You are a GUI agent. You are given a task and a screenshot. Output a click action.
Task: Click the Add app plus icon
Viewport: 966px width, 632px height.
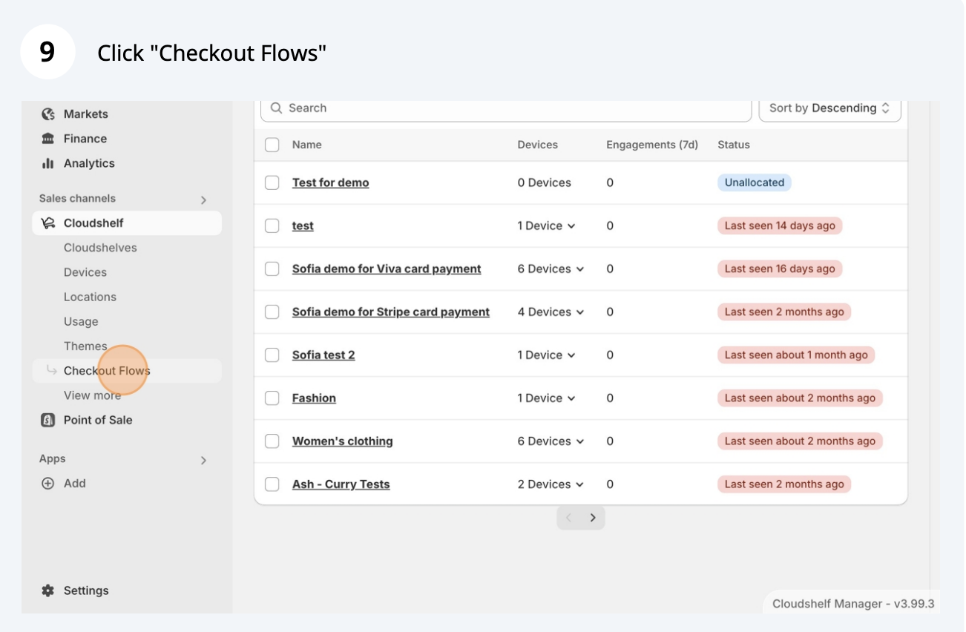[x=48, y=484]
